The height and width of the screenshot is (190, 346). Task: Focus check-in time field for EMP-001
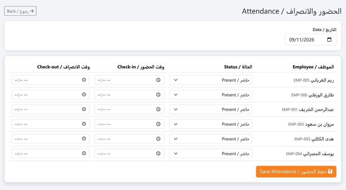click(x=129, y=109)
